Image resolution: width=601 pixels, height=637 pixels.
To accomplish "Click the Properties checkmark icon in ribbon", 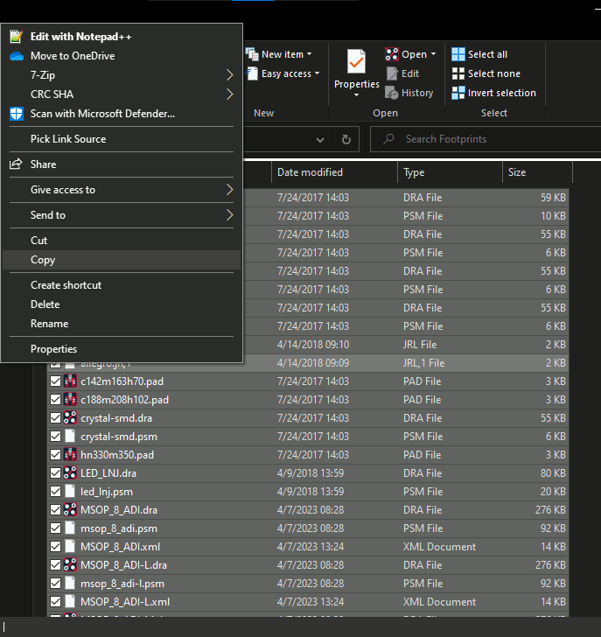I will point(356,62).
